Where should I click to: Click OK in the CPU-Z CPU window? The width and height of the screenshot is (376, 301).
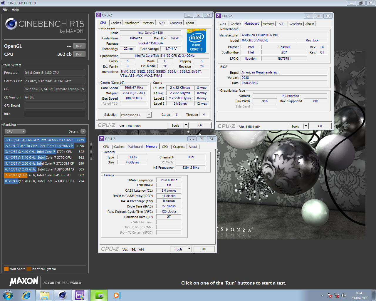click(x=200, y=125)
